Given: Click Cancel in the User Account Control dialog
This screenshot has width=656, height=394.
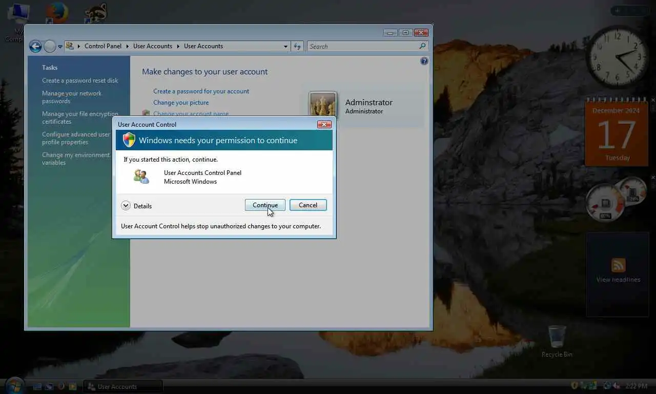Looking at the screenshot, I should click(308, 205).
